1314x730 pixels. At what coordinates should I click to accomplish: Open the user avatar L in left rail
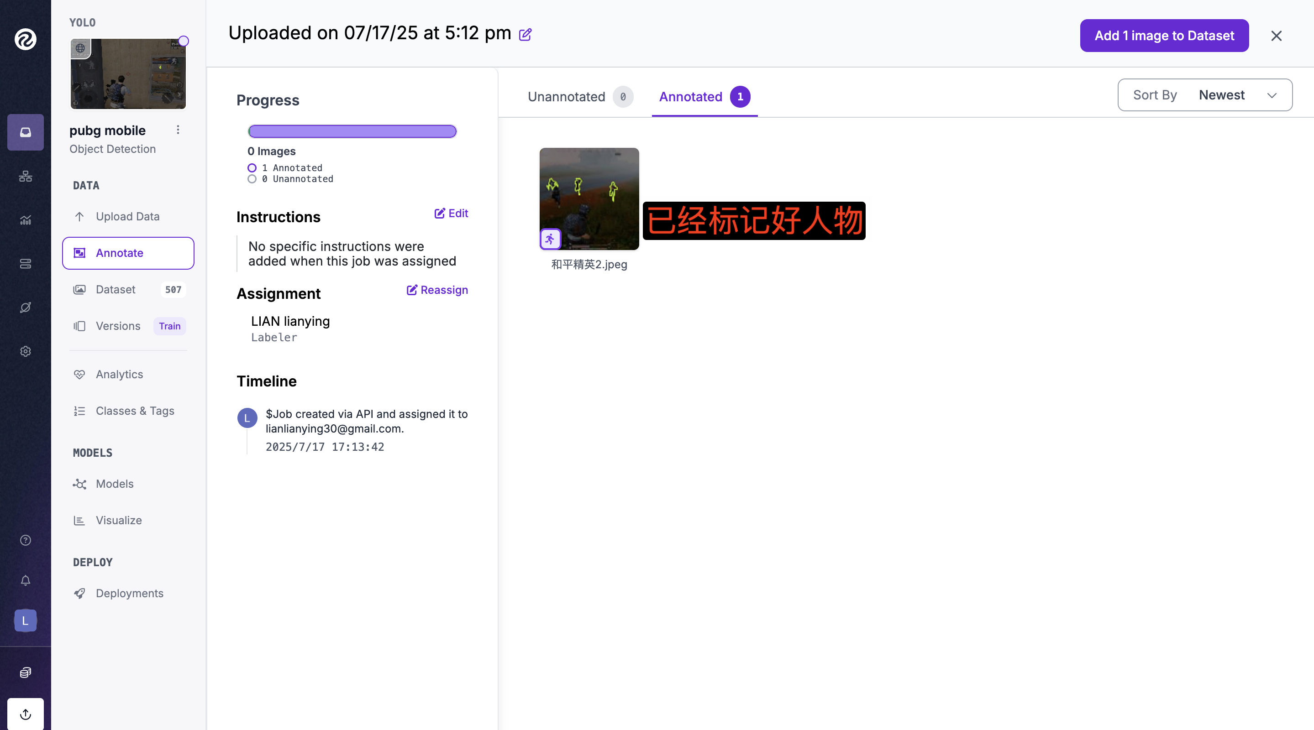26,620
